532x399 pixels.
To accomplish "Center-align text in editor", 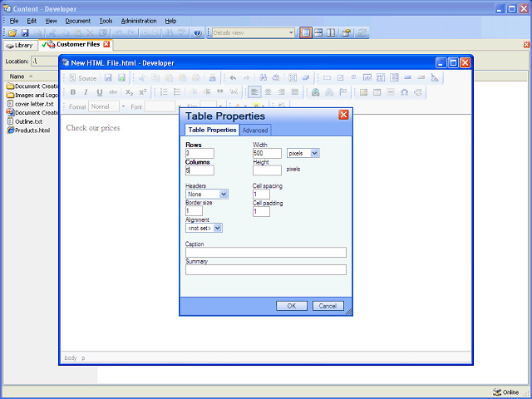I will (268, 92).
